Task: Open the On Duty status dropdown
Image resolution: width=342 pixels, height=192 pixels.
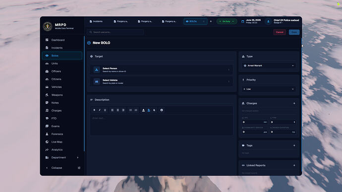Action: (x=227, y=21)
